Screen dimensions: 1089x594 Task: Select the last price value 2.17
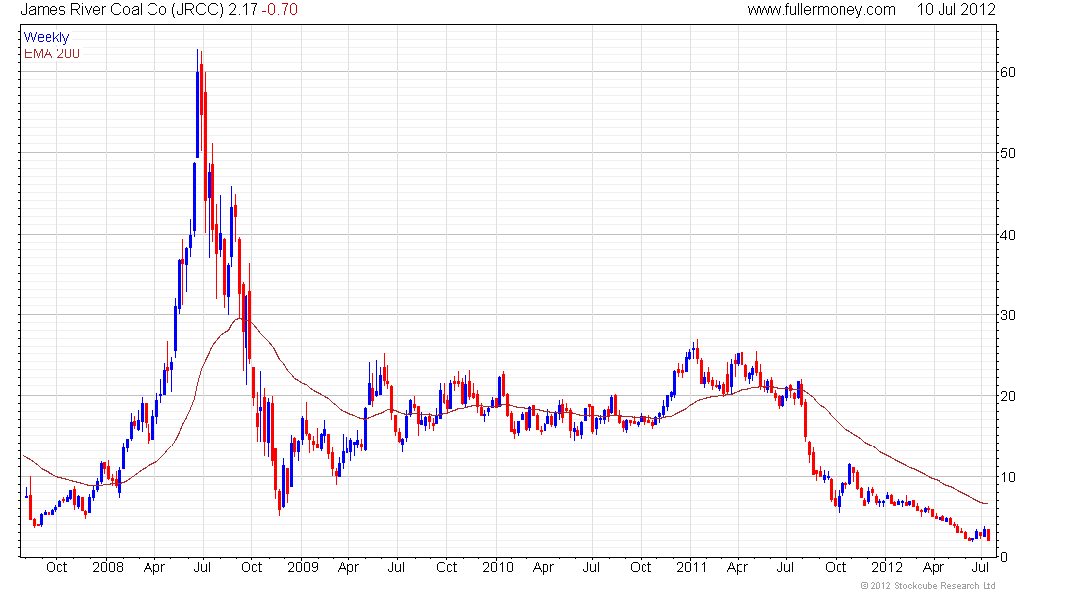(244, 10)
